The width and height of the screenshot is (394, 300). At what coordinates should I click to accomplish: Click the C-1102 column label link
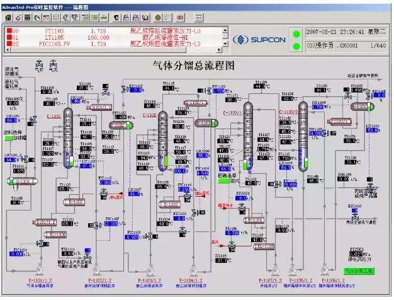coord(150,115)
